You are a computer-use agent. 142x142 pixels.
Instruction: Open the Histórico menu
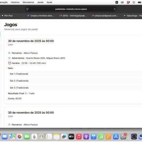(15, 2)
